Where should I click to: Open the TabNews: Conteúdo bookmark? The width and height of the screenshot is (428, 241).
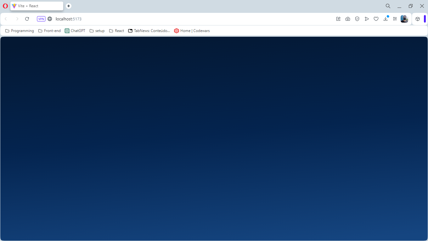149,31
